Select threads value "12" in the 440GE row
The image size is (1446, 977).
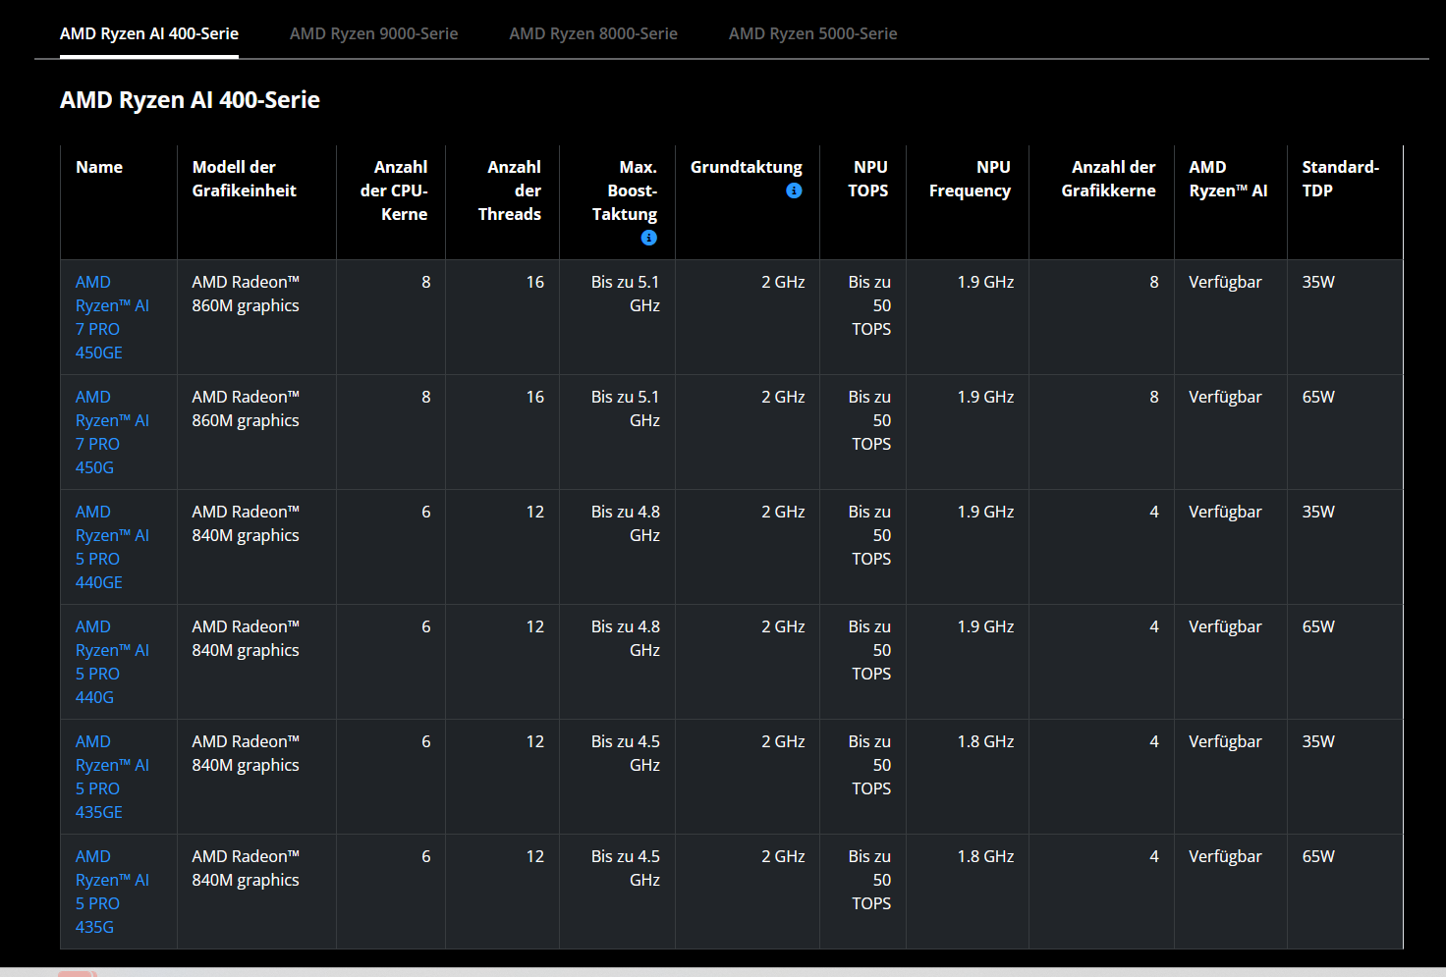coord(535,512)
